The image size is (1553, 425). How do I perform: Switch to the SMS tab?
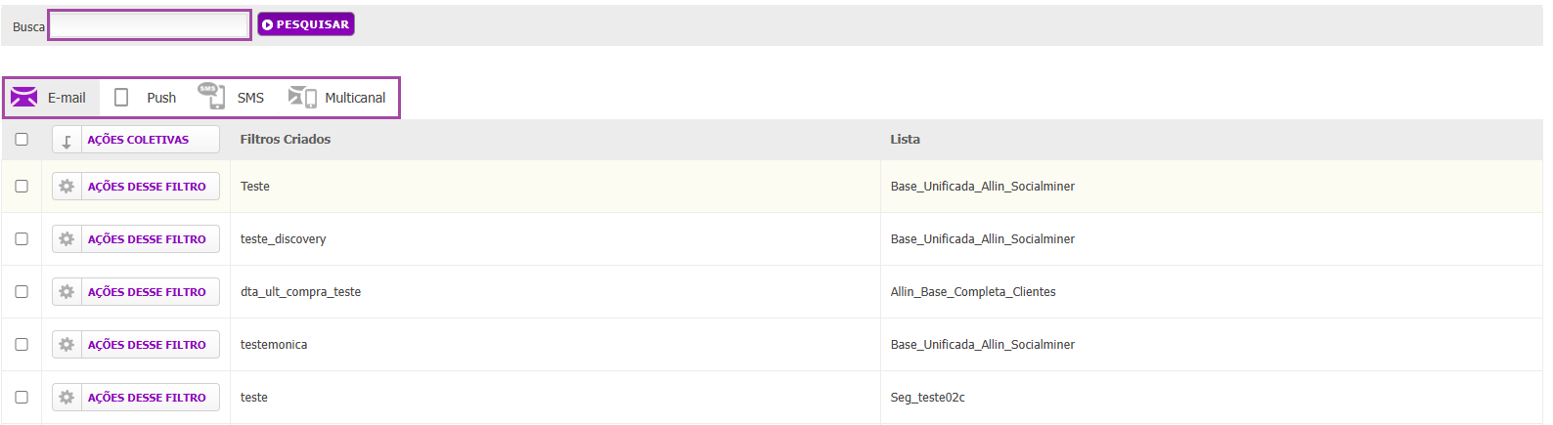pos(231,98)
